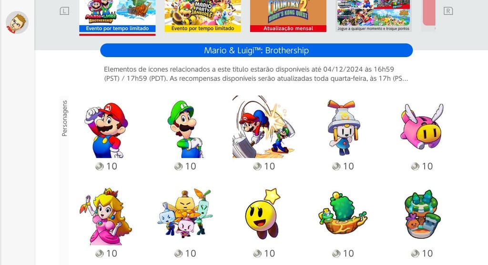
Task: Open Donkey Kong Country 2 monthly update tab
Action: (x=288, y=16)
